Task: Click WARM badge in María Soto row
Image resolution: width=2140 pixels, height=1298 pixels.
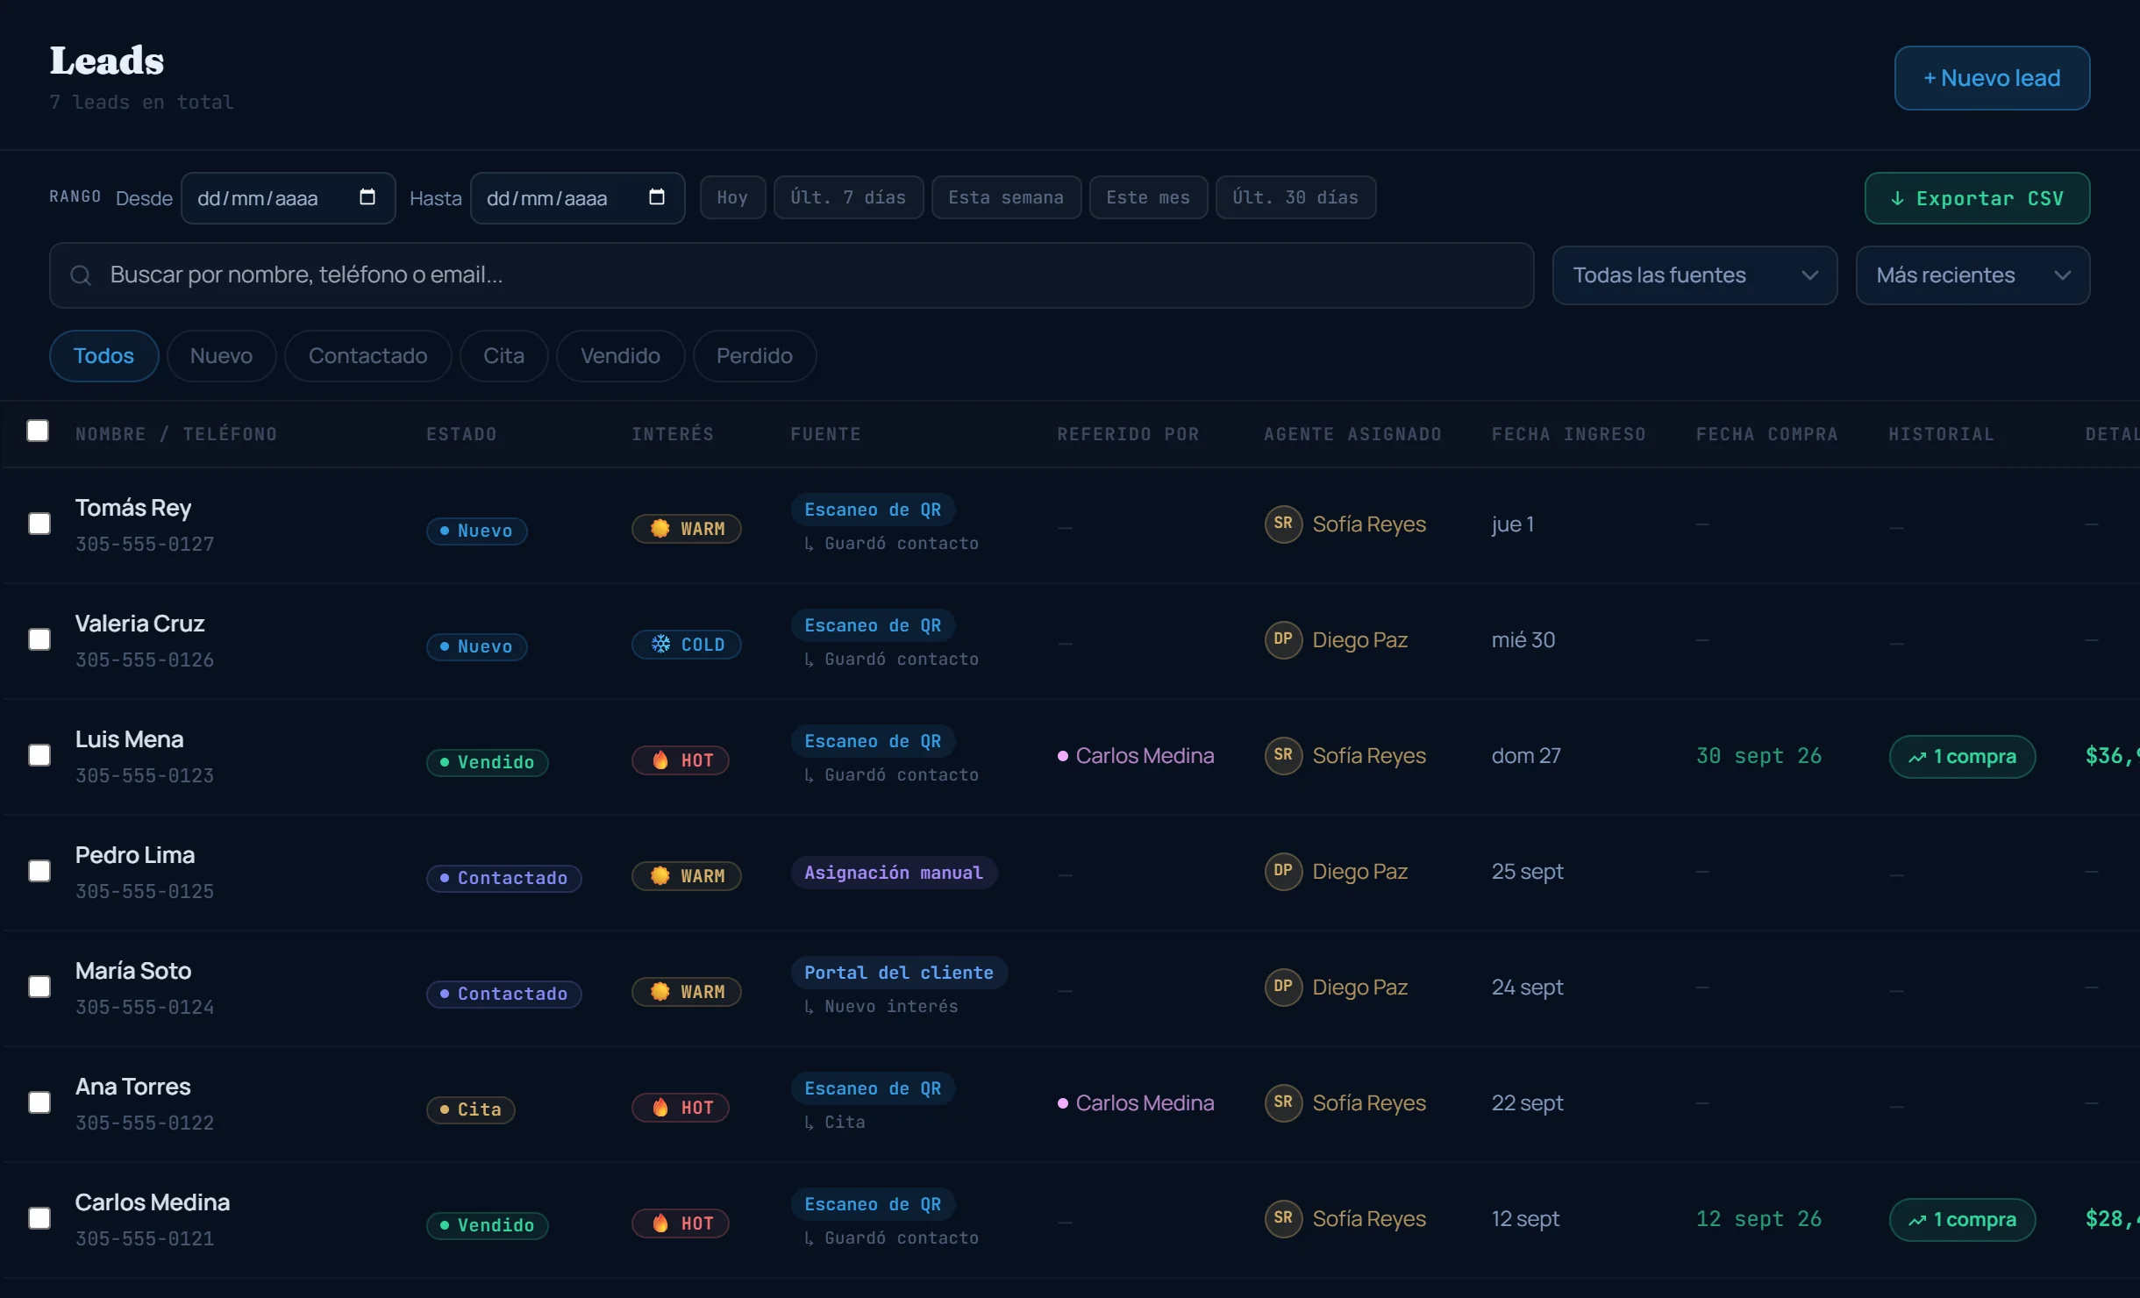Action: point(687,992)
